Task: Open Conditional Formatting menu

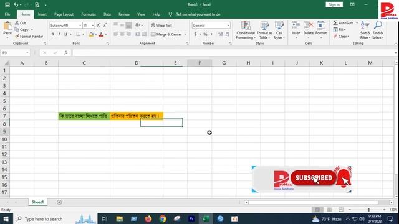Action: (x=246, y=30)
